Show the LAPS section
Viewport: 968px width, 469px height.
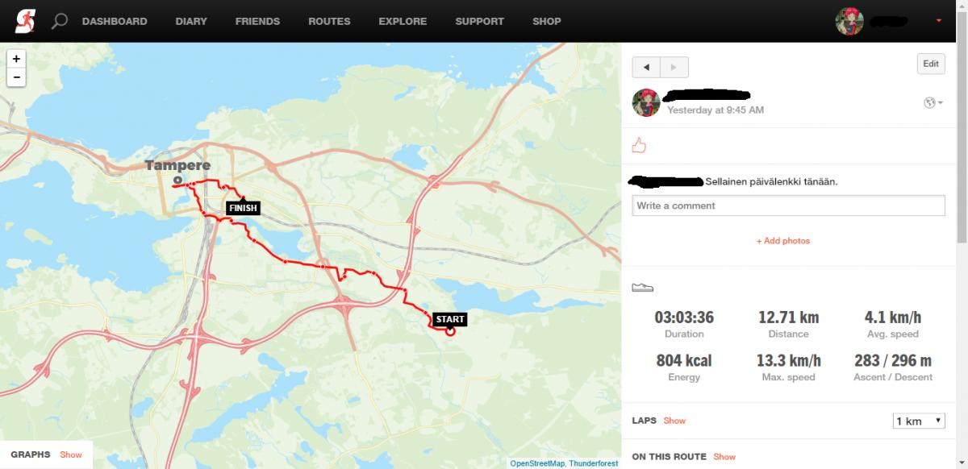[x=674, y=421]
